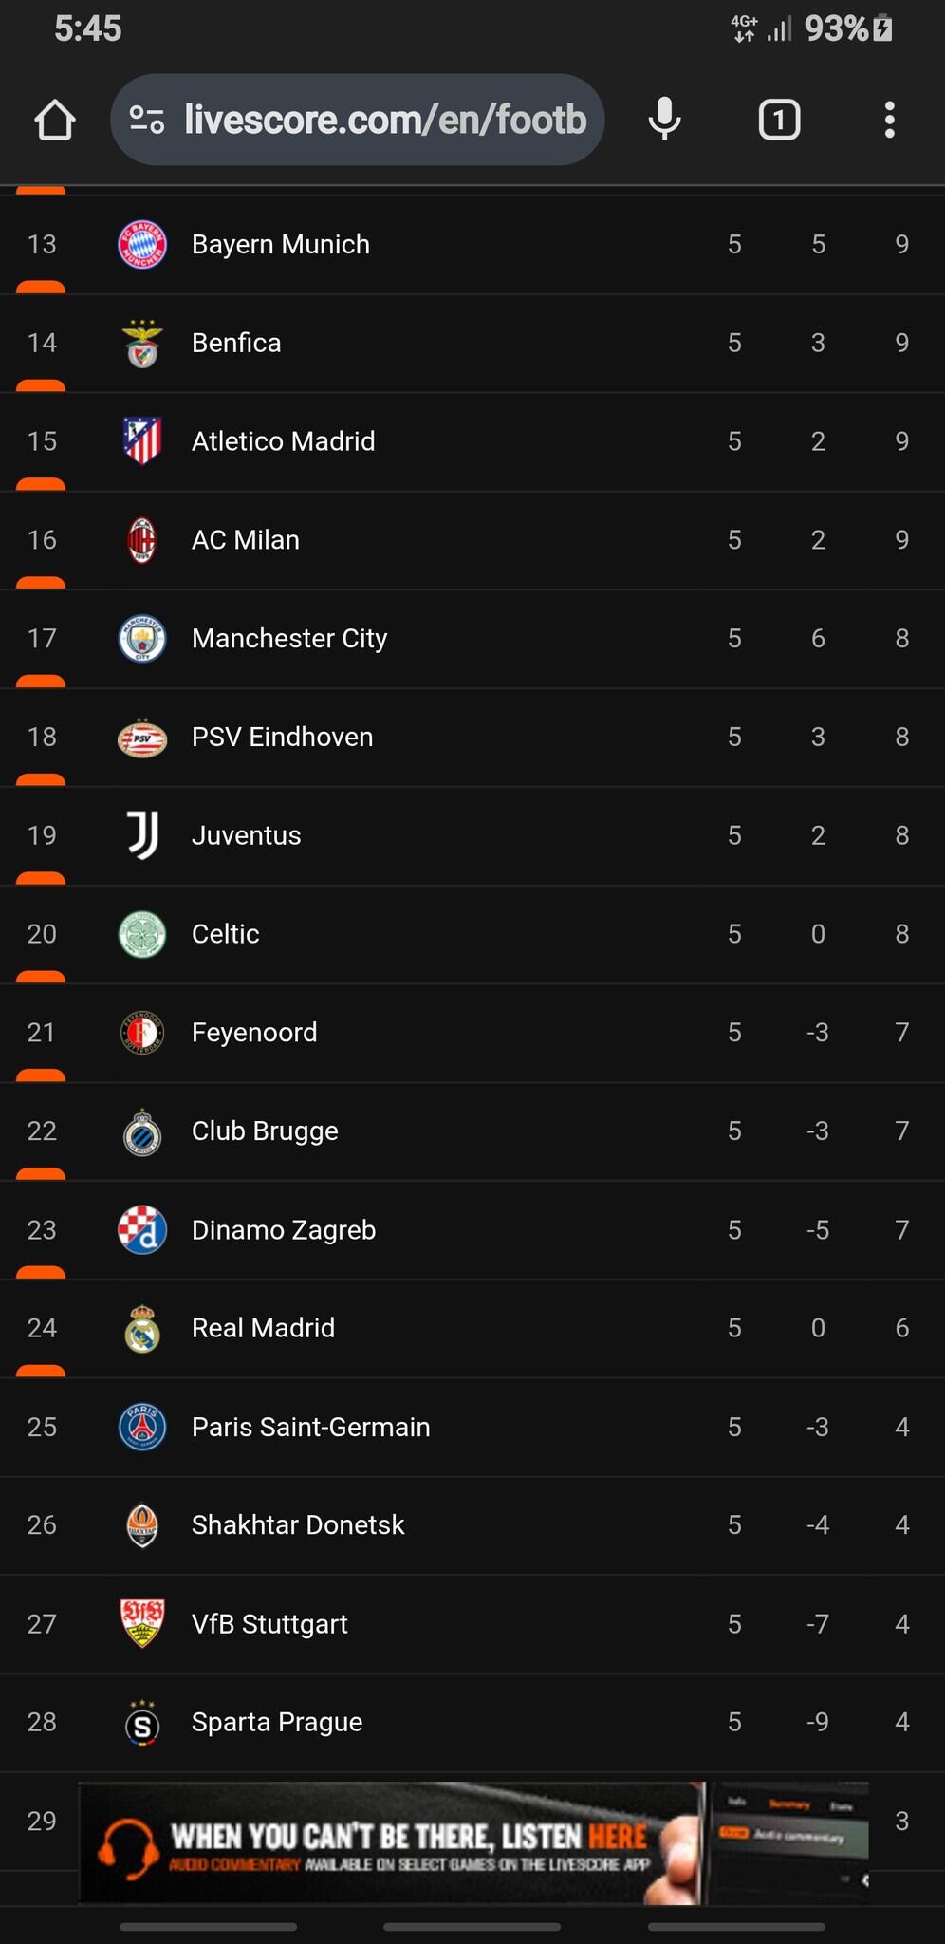The width and height of the screenshot is (945, 1944).
Task: Tap the voice search microphone icon
Action: point(664,120)
